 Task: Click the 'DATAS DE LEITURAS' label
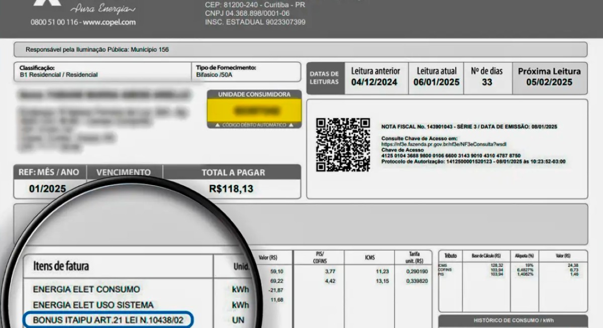[324, 78]
